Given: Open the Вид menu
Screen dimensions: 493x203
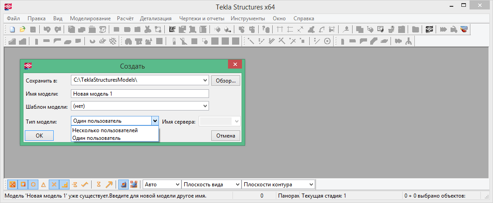Looking at the screenshot, I should coord(58,18).
